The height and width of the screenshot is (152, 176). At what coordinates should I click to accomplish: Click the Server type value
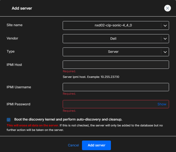[113, 52]
